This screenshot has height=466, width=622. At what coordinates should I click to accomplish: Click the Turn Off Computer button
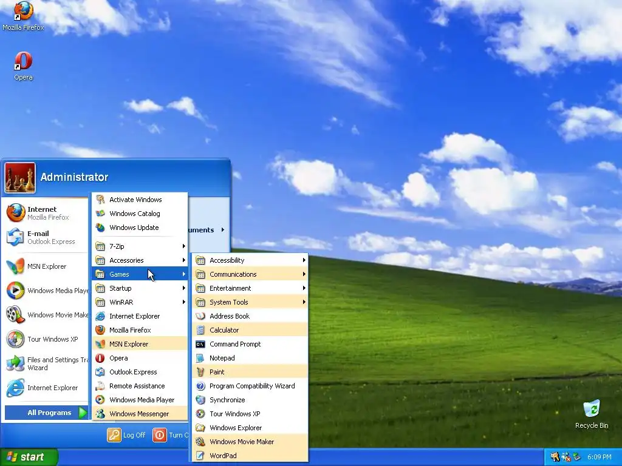tap(171, 435)
